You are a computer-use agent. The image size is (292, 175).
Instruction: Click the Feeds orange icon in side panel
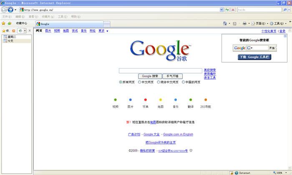tap(13, 31)
